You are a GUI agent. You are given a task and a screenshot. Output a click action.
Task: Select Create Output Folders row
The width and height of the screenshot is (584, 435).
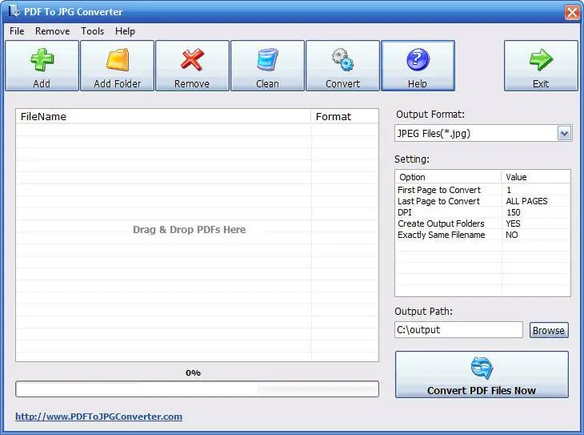click(x=482, y=224)
